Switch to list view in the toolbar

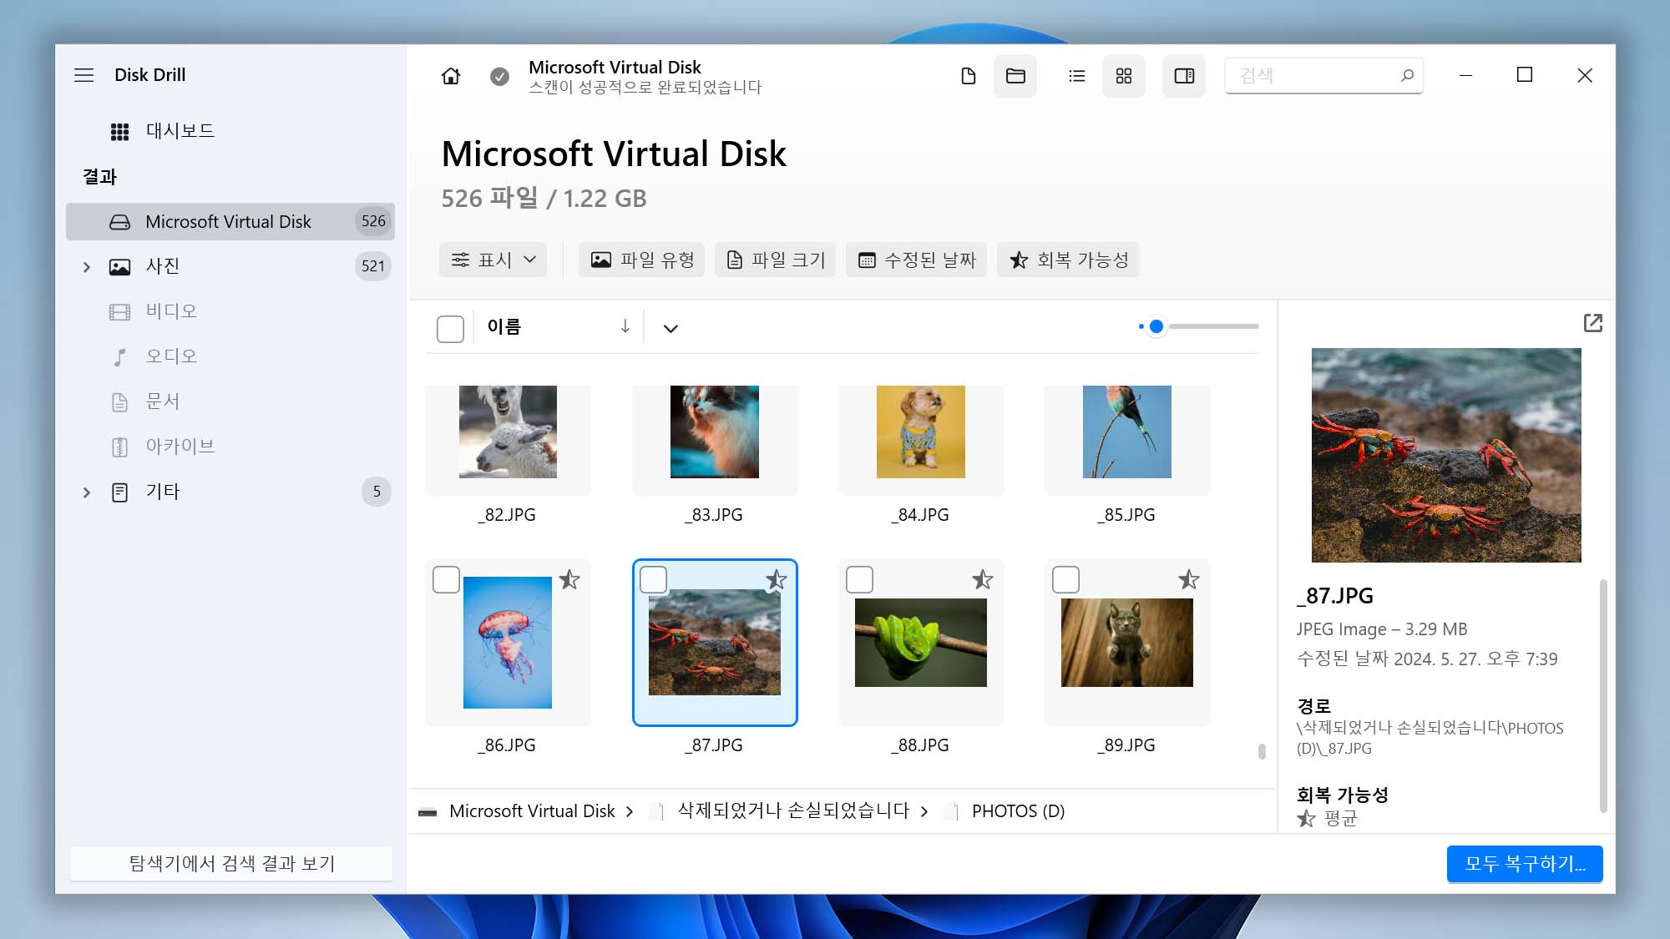[x=1076, y=75]
